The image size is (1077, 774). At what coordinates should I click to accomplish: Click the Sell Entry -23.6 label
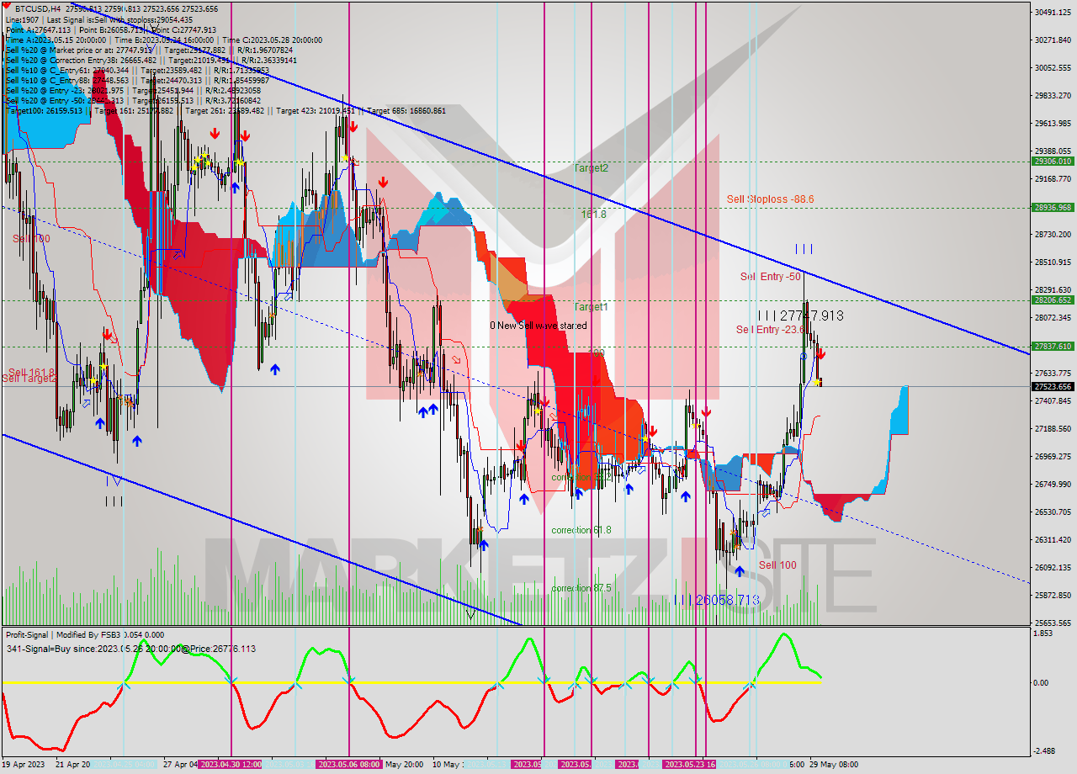click(x=769, y=330)
